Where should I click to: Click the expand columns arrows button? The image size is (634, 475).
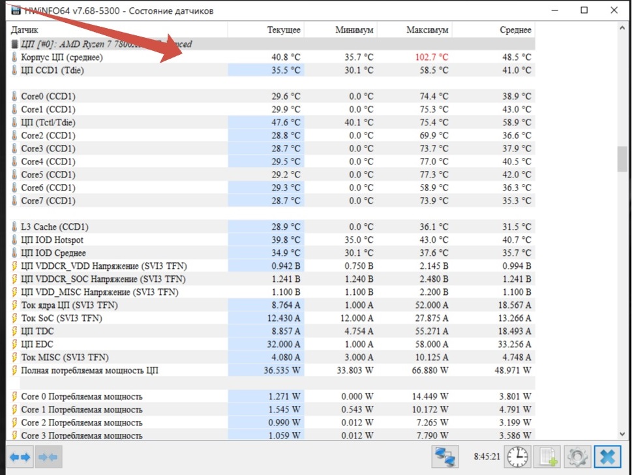20,457
